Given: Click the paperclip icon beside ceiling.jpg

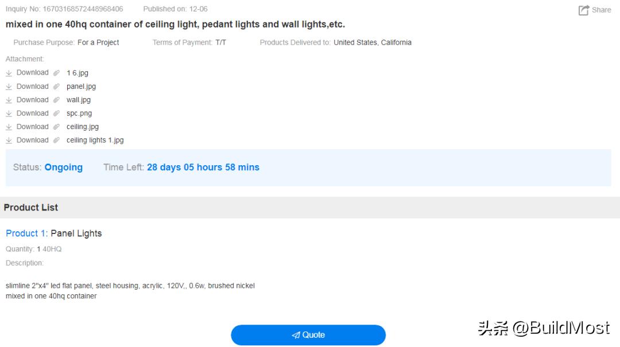Looking at the screenshot, I should point(56,127).
